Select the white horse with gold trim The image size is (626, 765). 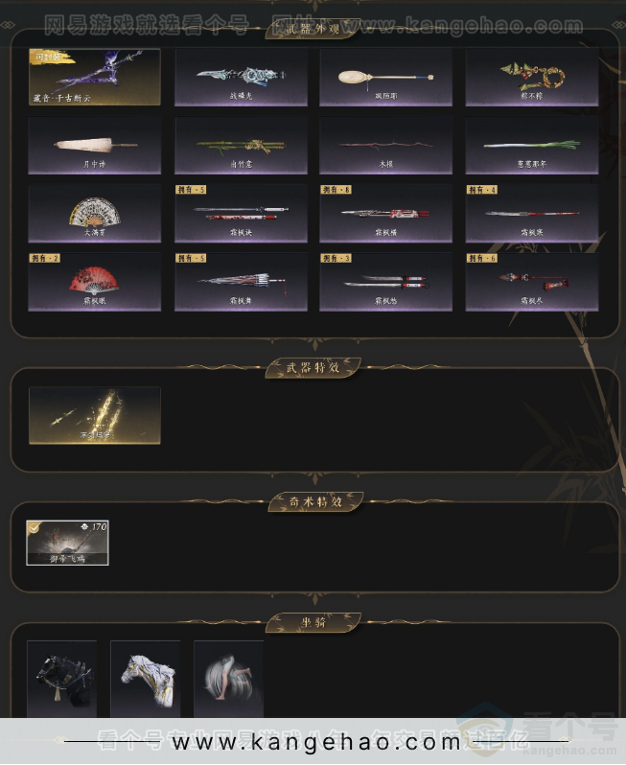click(146, 679)
